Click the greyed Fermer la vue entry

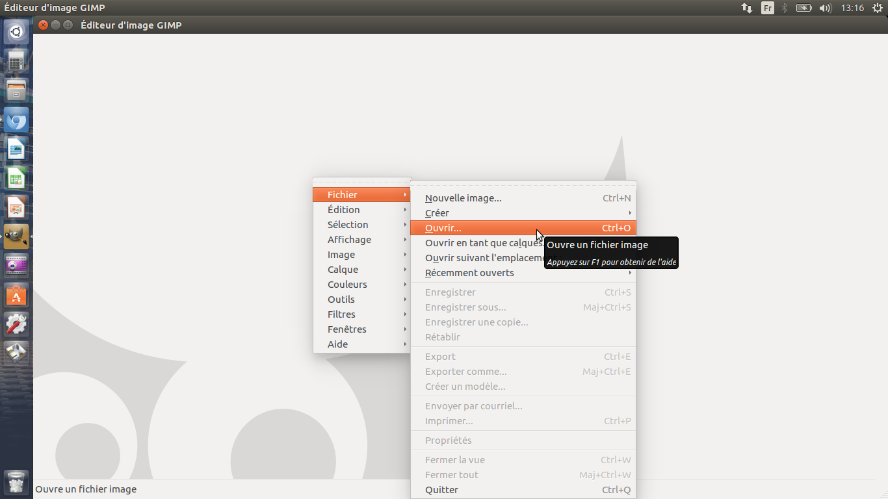(x=523, y=460)
